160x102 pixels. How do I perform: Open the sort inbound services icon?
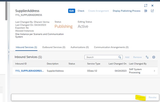[x=147, y=57]
